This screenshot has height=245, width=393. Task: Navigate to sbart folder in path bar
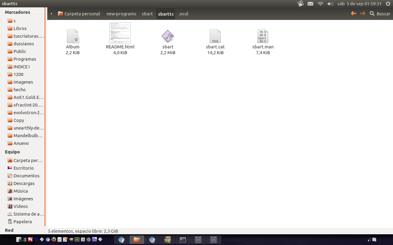(x=147, y=13)
